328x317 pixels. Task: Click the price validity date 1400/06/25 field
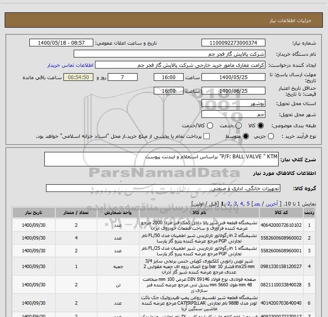click(x=233, y=91)
